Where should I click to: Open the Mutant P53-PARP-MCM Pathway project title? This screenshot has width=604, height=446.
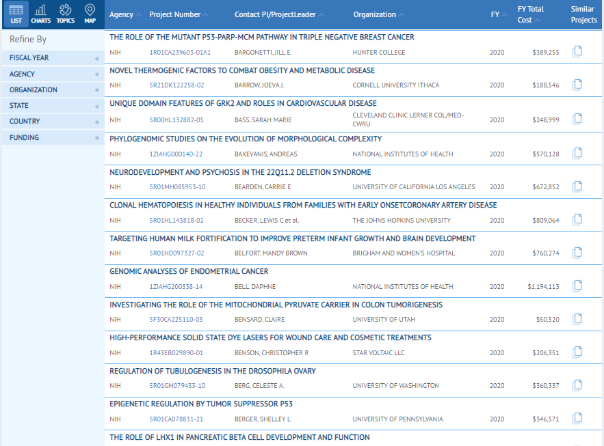click(x=261, y=38)
